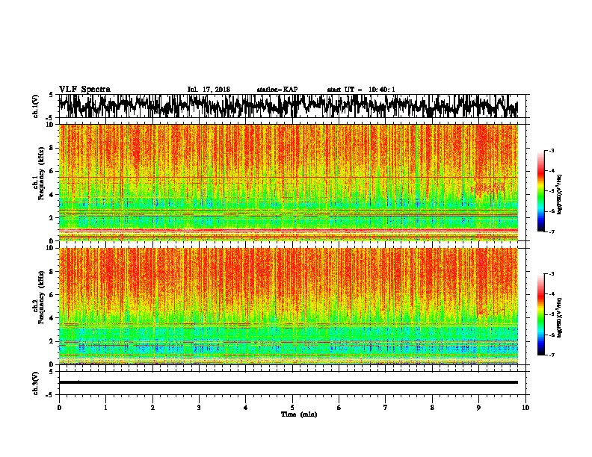The width and height of the screenshot is (592, 457).
Task: Click the "6" kHz tick on ch.2 frequency axis
Action: (53, 294)
